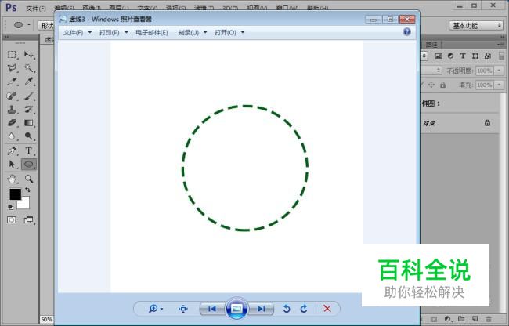Image resolution: width=509 pixels, height=326 pixels.
Task: Rotate the photo counterclockwise
Action: click(x=287, y=309)
